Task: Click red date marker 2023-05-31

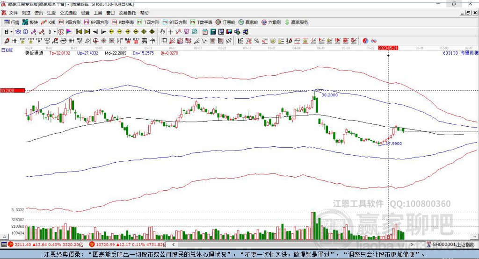Action: (x=388, y=48)
